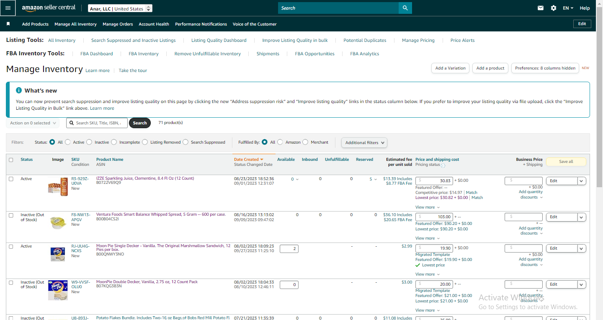Open the Listing Quality Dashboard tool
This screenshot has width=603, height=320.
pyautogui.click(x=219, y=41)
